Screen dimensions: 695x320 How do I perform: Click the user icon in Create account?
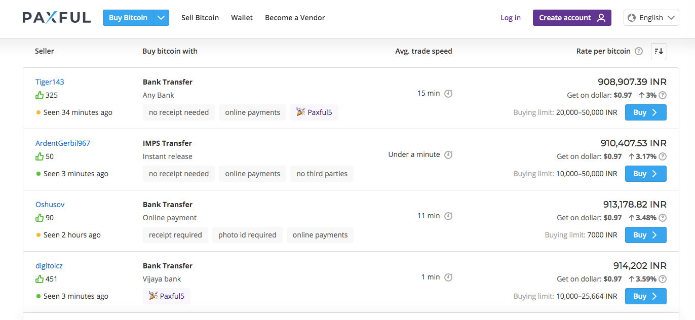[x=601, y=18]
